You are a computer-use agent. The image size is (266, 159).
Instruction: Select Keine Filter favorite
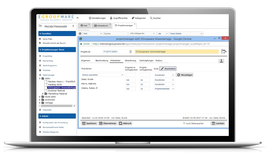tap(47, 39)
